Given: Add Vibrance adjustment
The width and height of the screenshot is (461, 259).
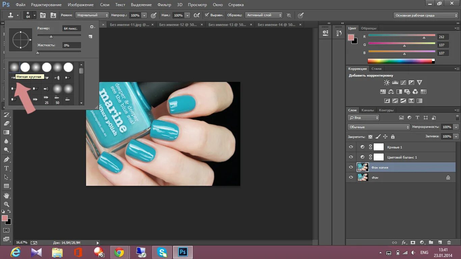Looking at the screenshot, I should 419,82.
